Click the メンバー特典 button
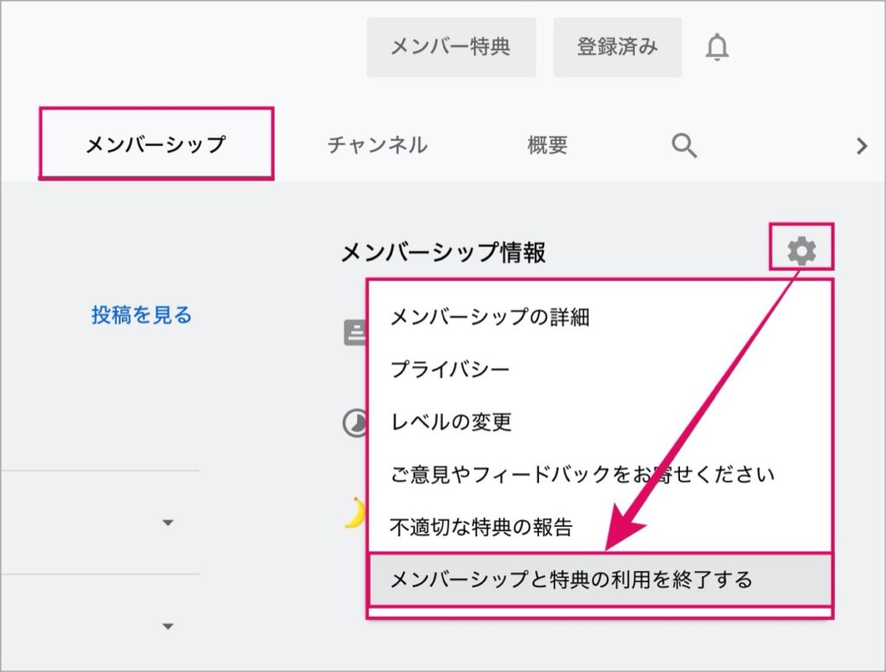Image resolution: width=886 pixels, height=672 pixels. tap(451, 47)
